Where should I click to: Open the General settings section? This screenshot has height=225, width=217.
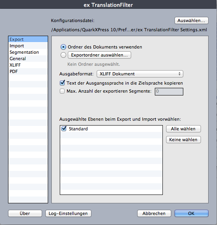[x=28, y=59]
